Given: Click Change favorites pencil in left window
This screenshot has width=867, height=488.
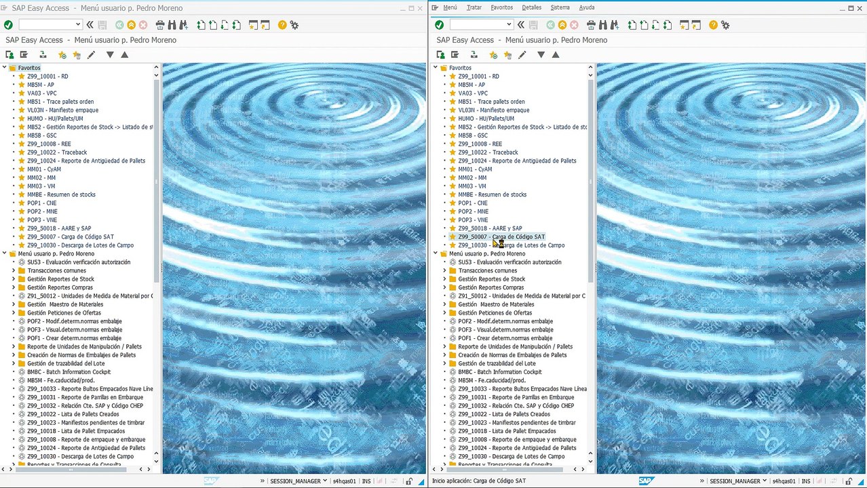Looking at the screenshot, I should [92, 55].
